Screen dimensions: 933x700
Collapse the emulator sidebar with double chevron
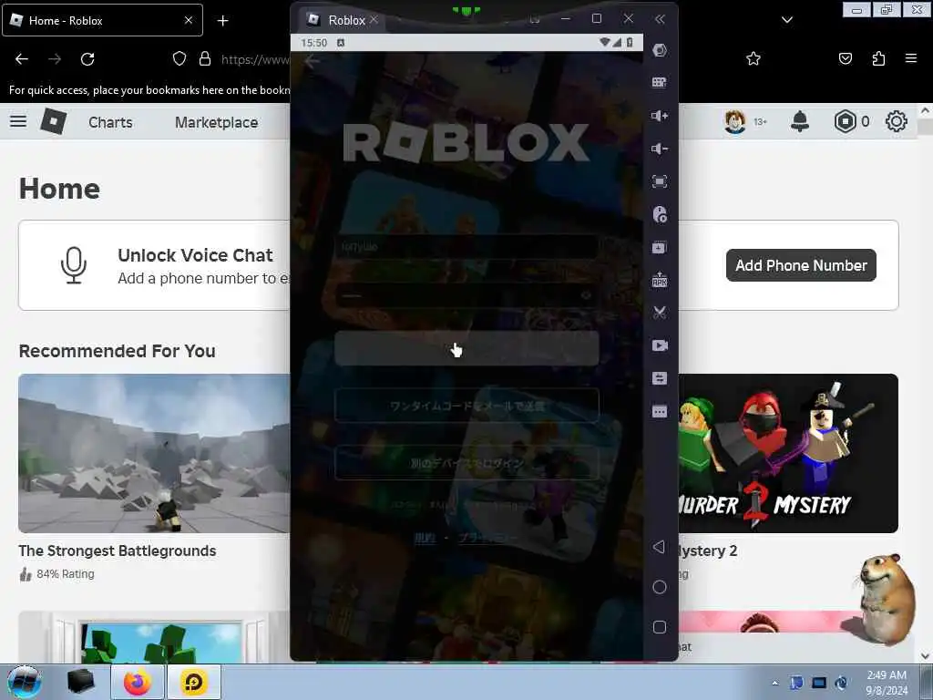tap(660, 19)
